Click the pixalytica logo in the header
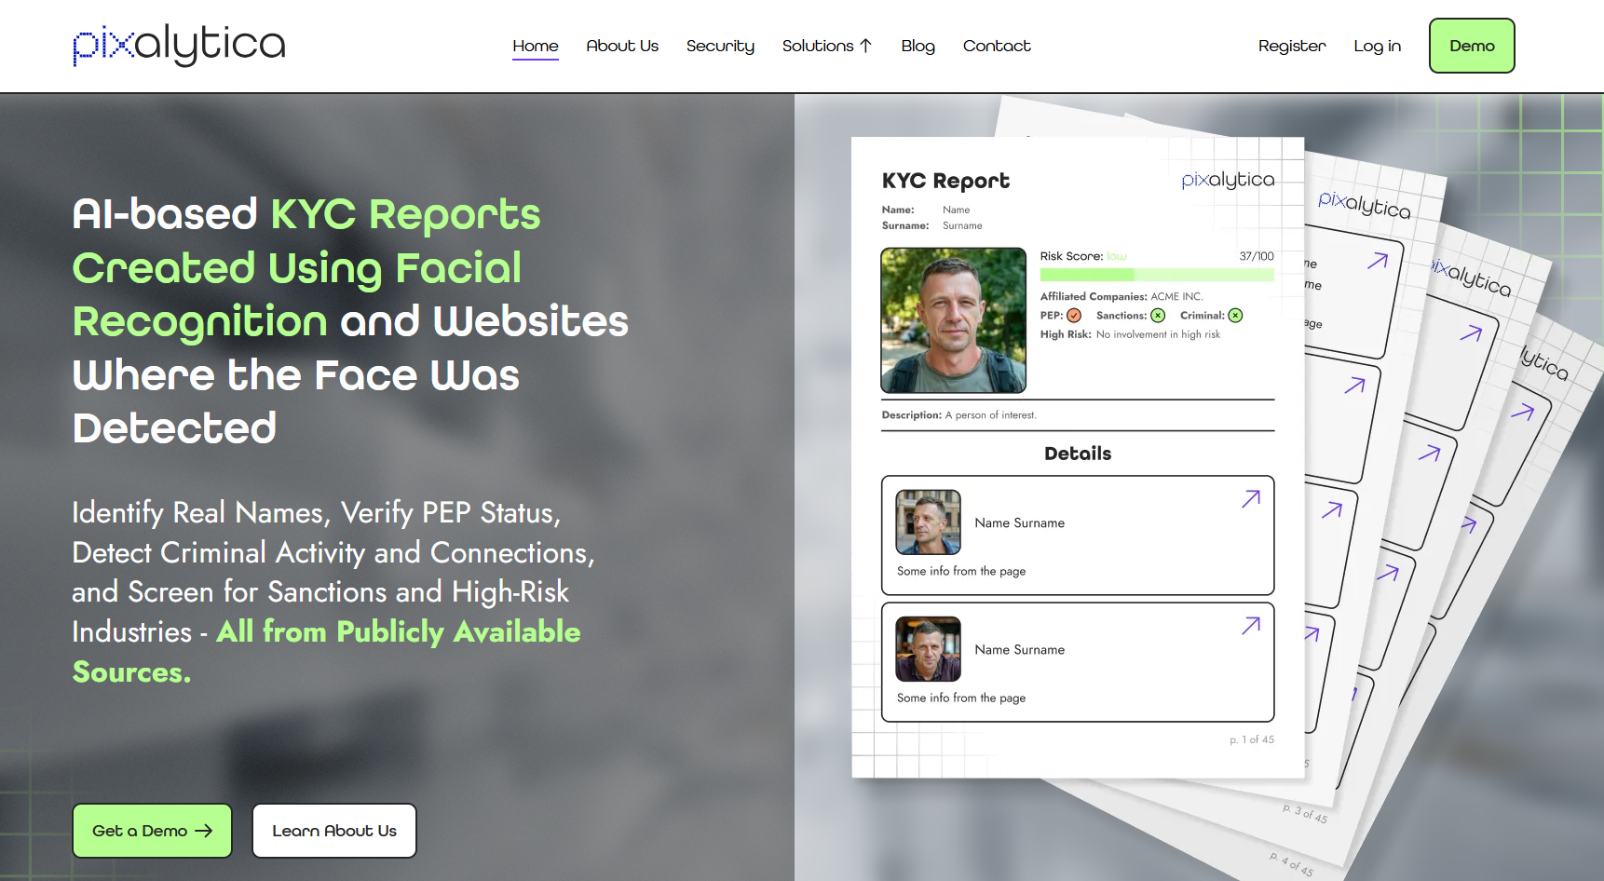This screenshot has height=881, width=1604. (x=179, y=45)
